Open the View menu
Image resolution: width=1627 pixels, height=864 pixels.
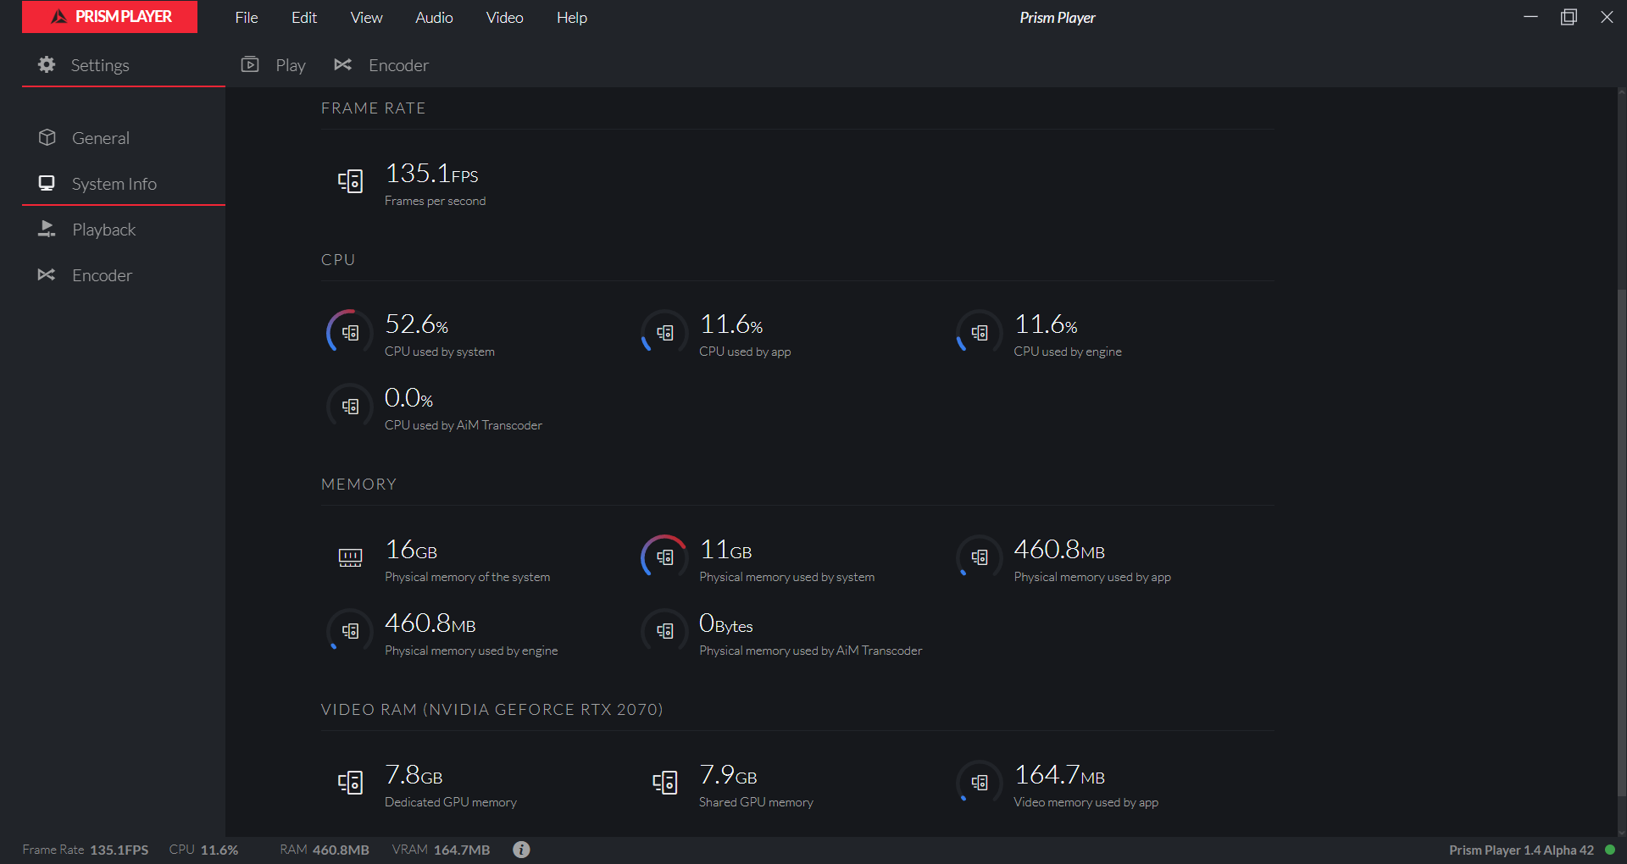(x=366, y=18)
